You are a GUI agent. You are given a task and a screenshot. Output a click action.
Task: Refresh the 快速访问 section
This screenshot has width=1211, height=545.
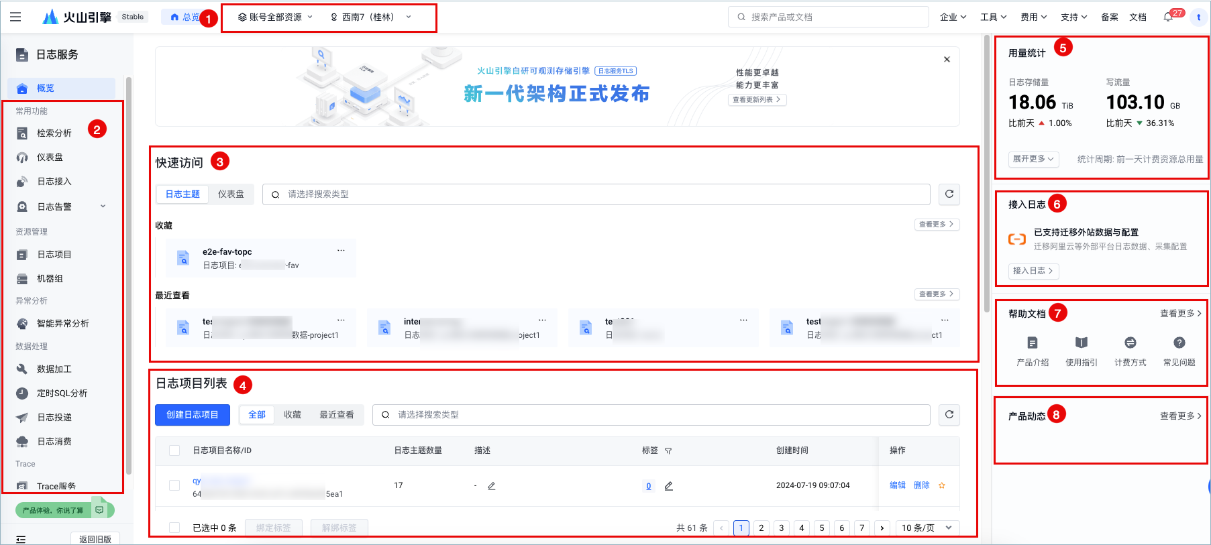949,194
